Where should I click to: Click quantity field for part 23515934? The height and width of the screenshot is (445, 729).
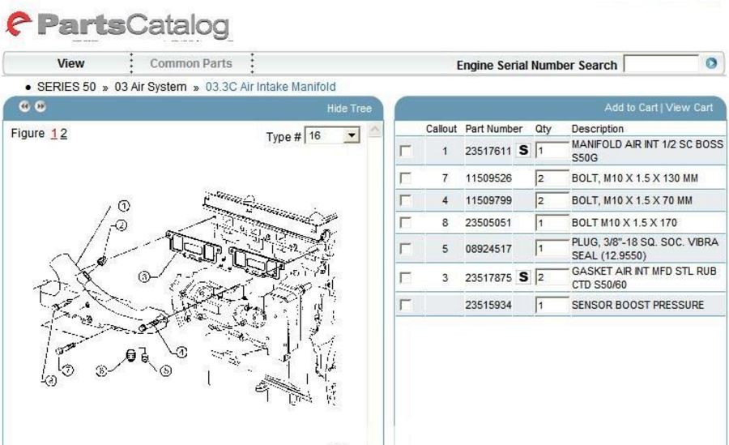click(552, 305)
